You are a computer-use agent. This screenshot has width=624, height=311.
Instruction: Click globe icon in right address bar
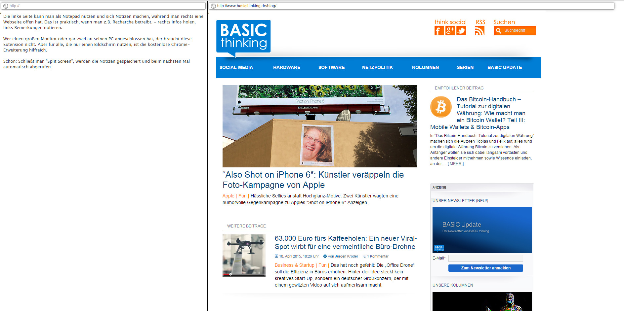[213, 6]
